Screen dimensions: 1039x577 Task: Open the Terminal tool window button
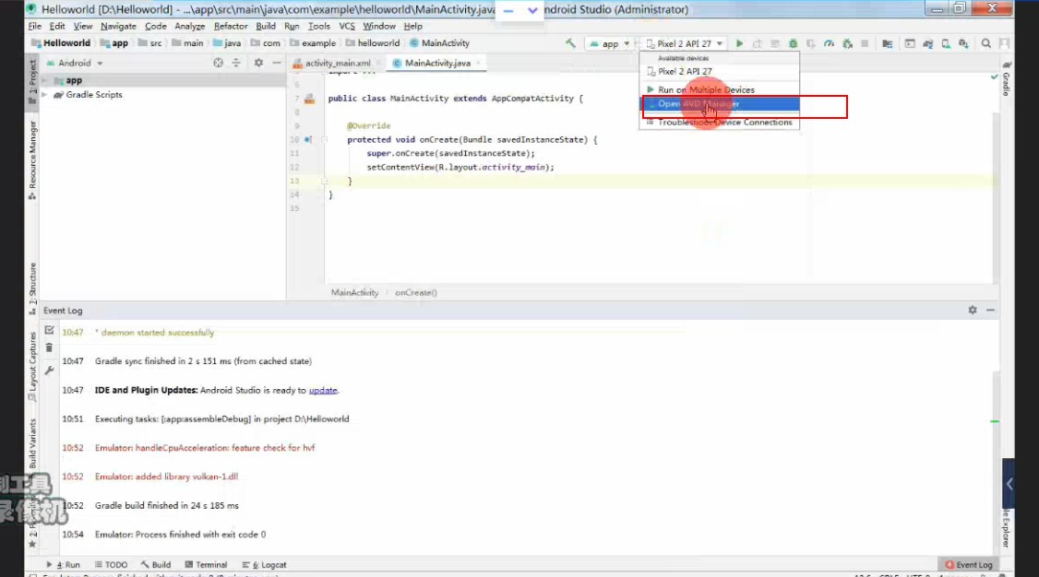pos(206,564)
